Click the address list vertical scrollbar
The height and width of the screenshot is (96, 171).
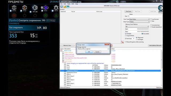pos(162,68)
